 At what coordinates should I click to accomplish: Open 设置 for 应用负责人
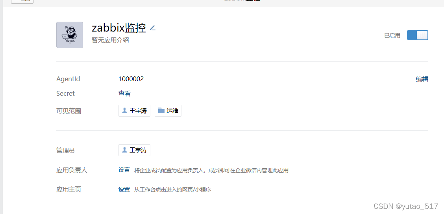coord(124,170)
